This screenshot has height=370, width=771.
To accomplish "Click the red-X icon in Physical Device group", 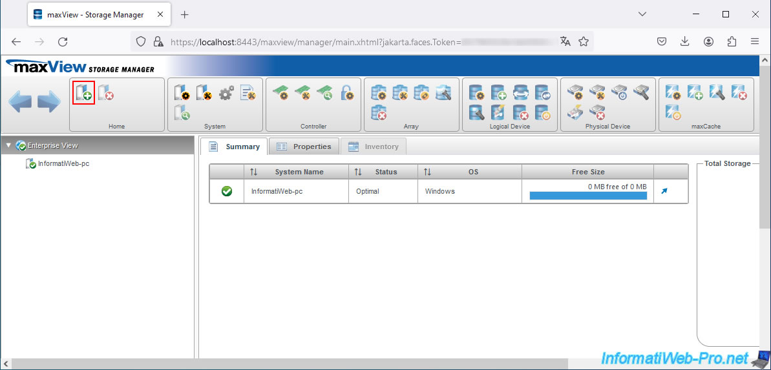I will tap(597, 114).
